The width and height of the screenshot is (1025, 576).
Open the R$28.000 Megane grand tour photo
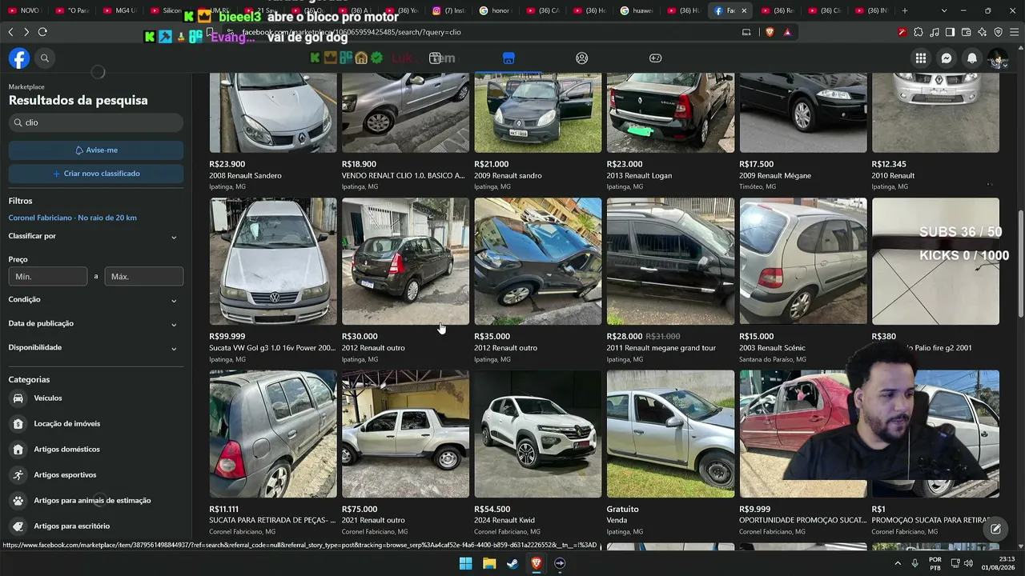pos(670,262)
